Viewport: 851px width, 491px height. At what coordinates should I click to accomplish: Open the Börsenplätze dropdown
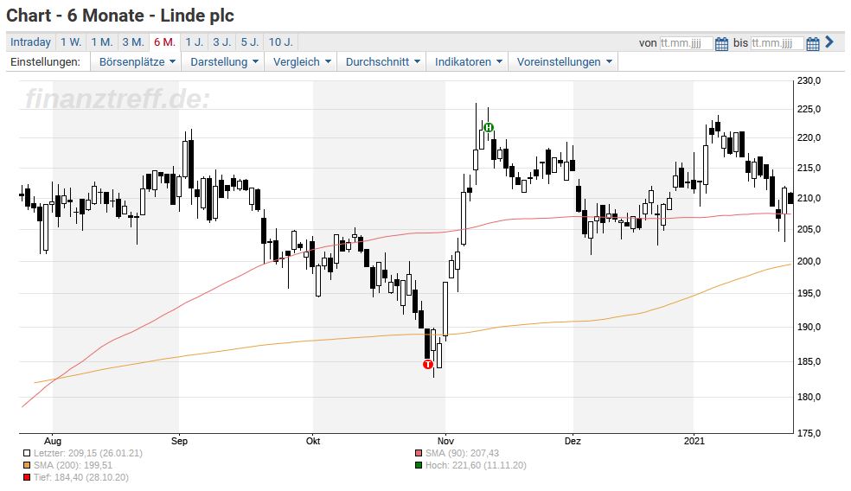coord(137,62)
